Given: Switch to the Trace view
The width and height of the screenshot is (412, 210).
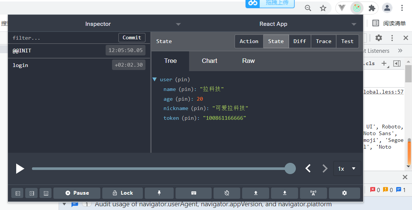Looking at the screenshot, I should coord(323,41).
